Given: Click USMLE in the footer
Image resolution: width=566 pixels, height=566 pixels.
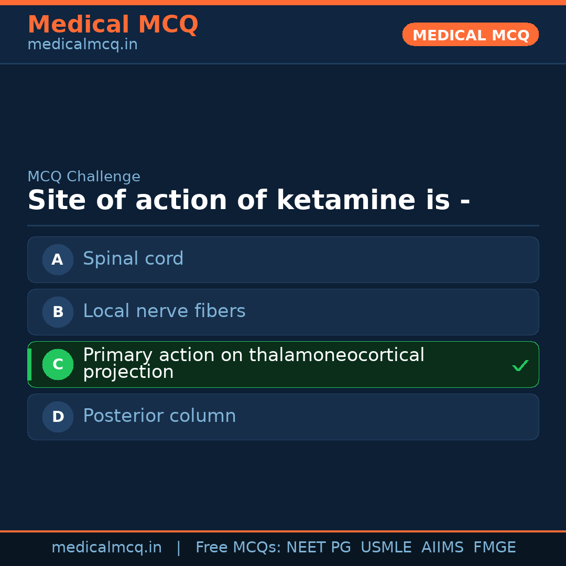Looking at the screenshot, I should tap(386, 548).
